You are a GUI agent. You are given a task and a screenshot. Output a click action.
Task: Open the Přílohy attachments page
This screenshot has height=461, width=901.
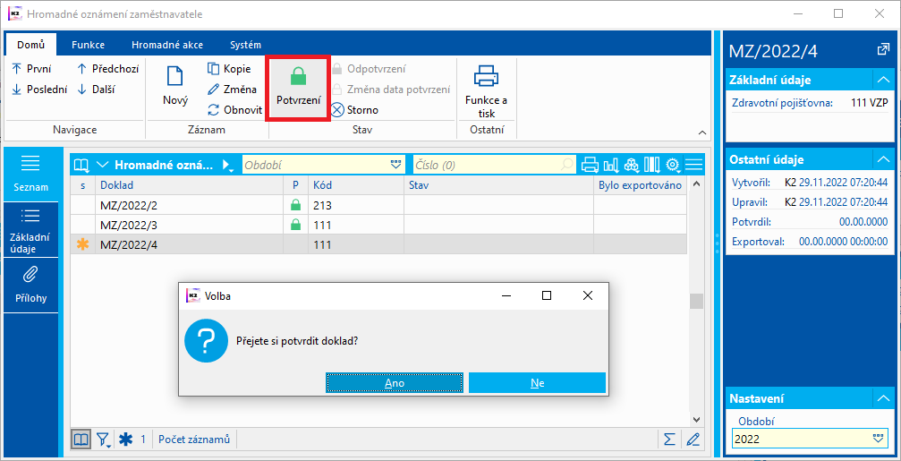31,286
